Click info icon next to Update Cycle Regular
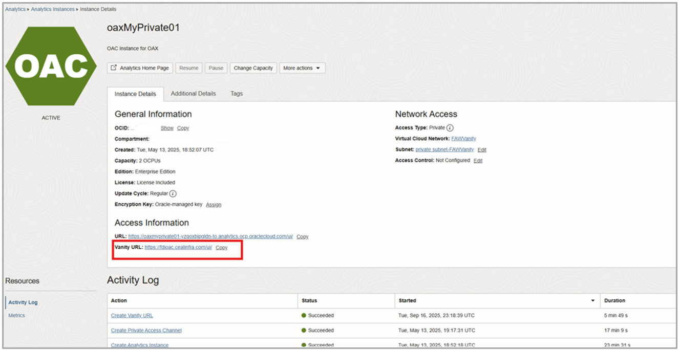Image resolution: width=679 pixels, height=350 pixels. pyautogui.click(x=173, y=194)
